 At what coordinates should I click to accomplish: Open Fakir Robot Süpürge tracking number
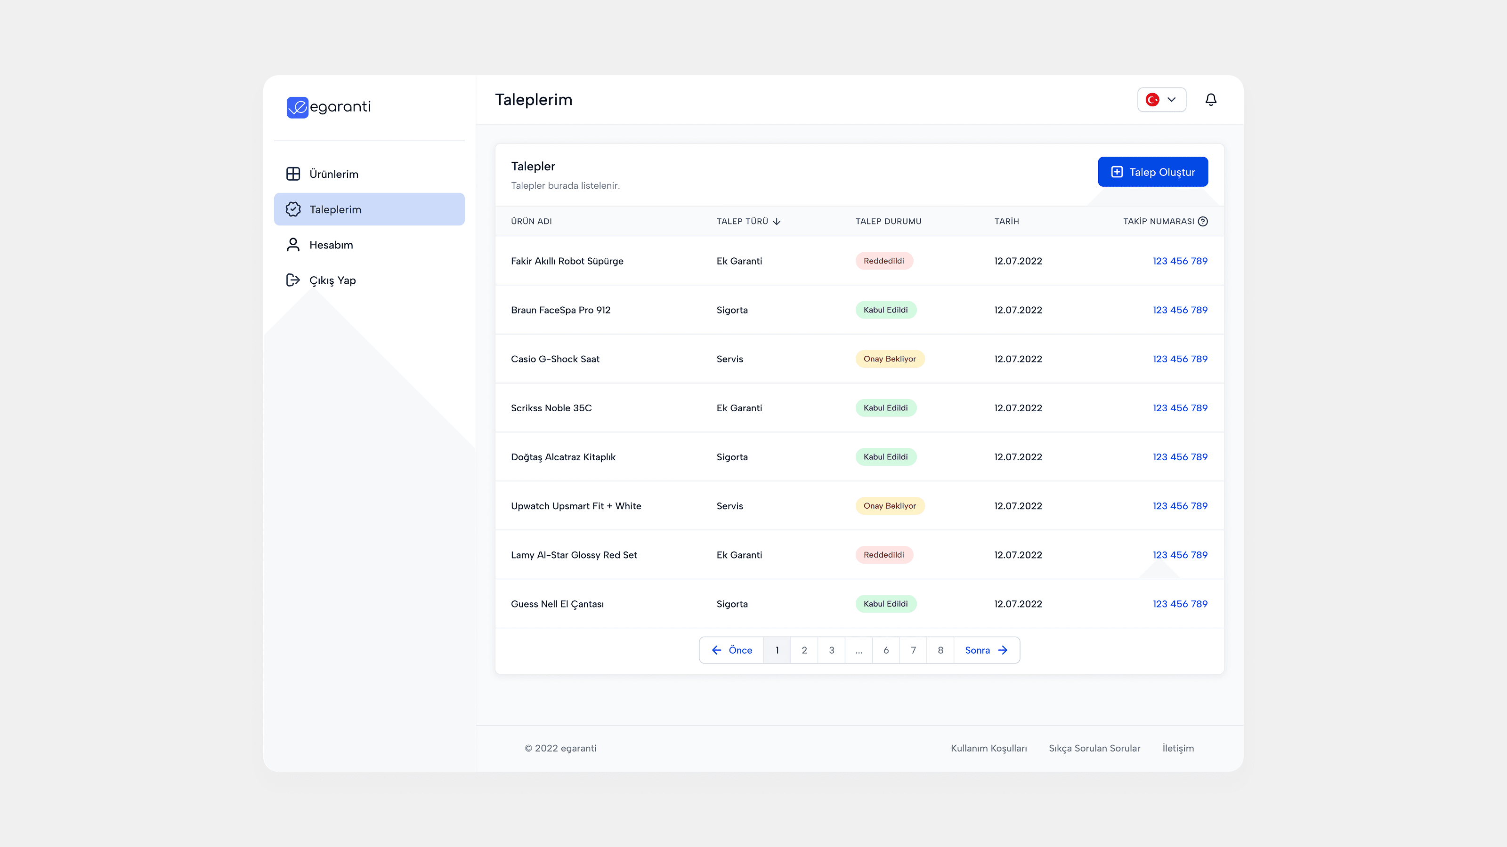click(1179, 261)
